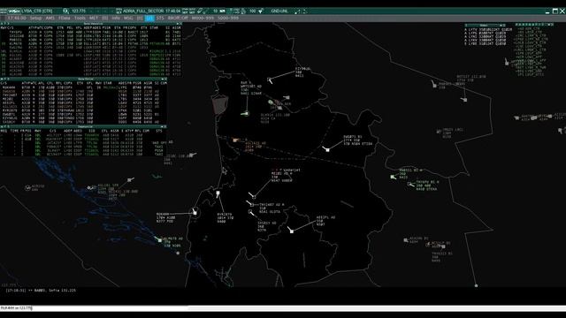Click the zoom value 100 in toolbar
The image size is (566, 318).
pos(252,11)
